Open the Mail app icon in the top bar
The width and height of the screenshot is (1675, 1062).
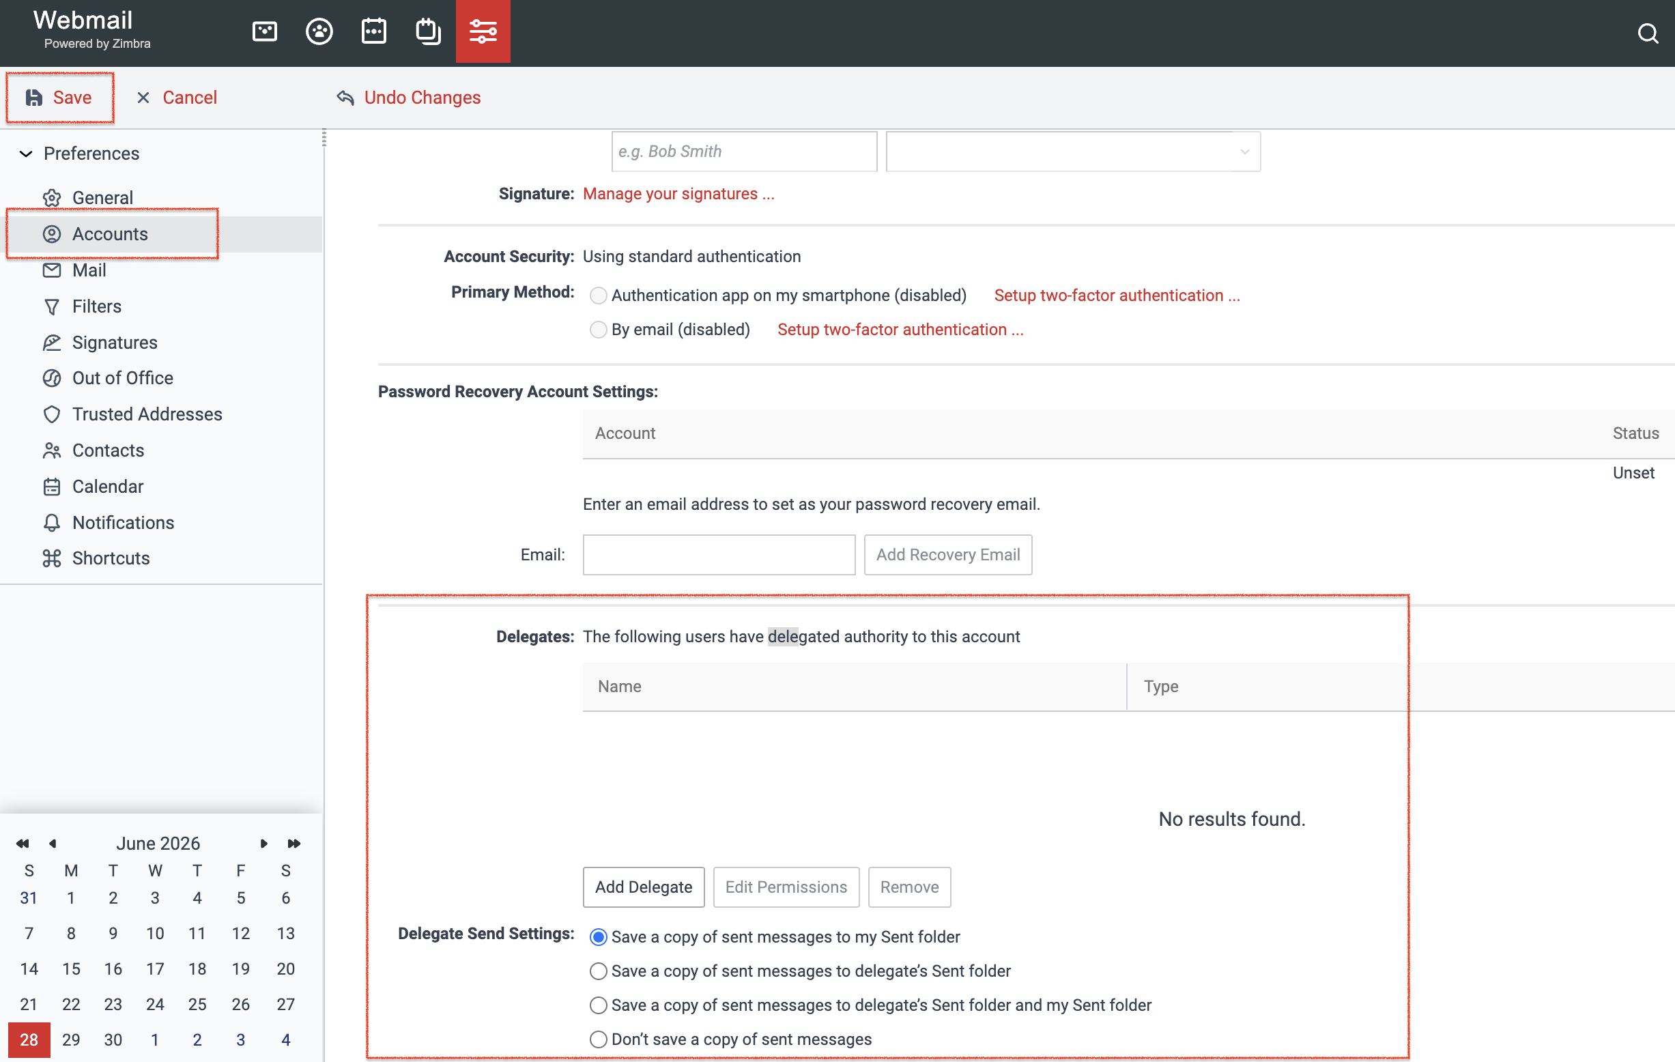coord(264,31)
